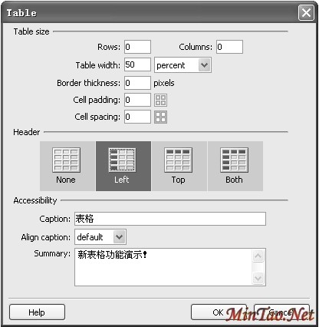Select the None header layout icon

click(67, 160)
